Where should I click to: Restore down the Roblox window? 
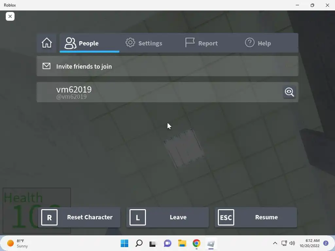pyautogui.click(x=312, y=5)
